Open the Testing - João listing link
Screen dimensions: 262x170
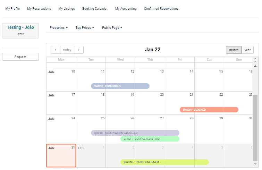(x=20, y=27)
